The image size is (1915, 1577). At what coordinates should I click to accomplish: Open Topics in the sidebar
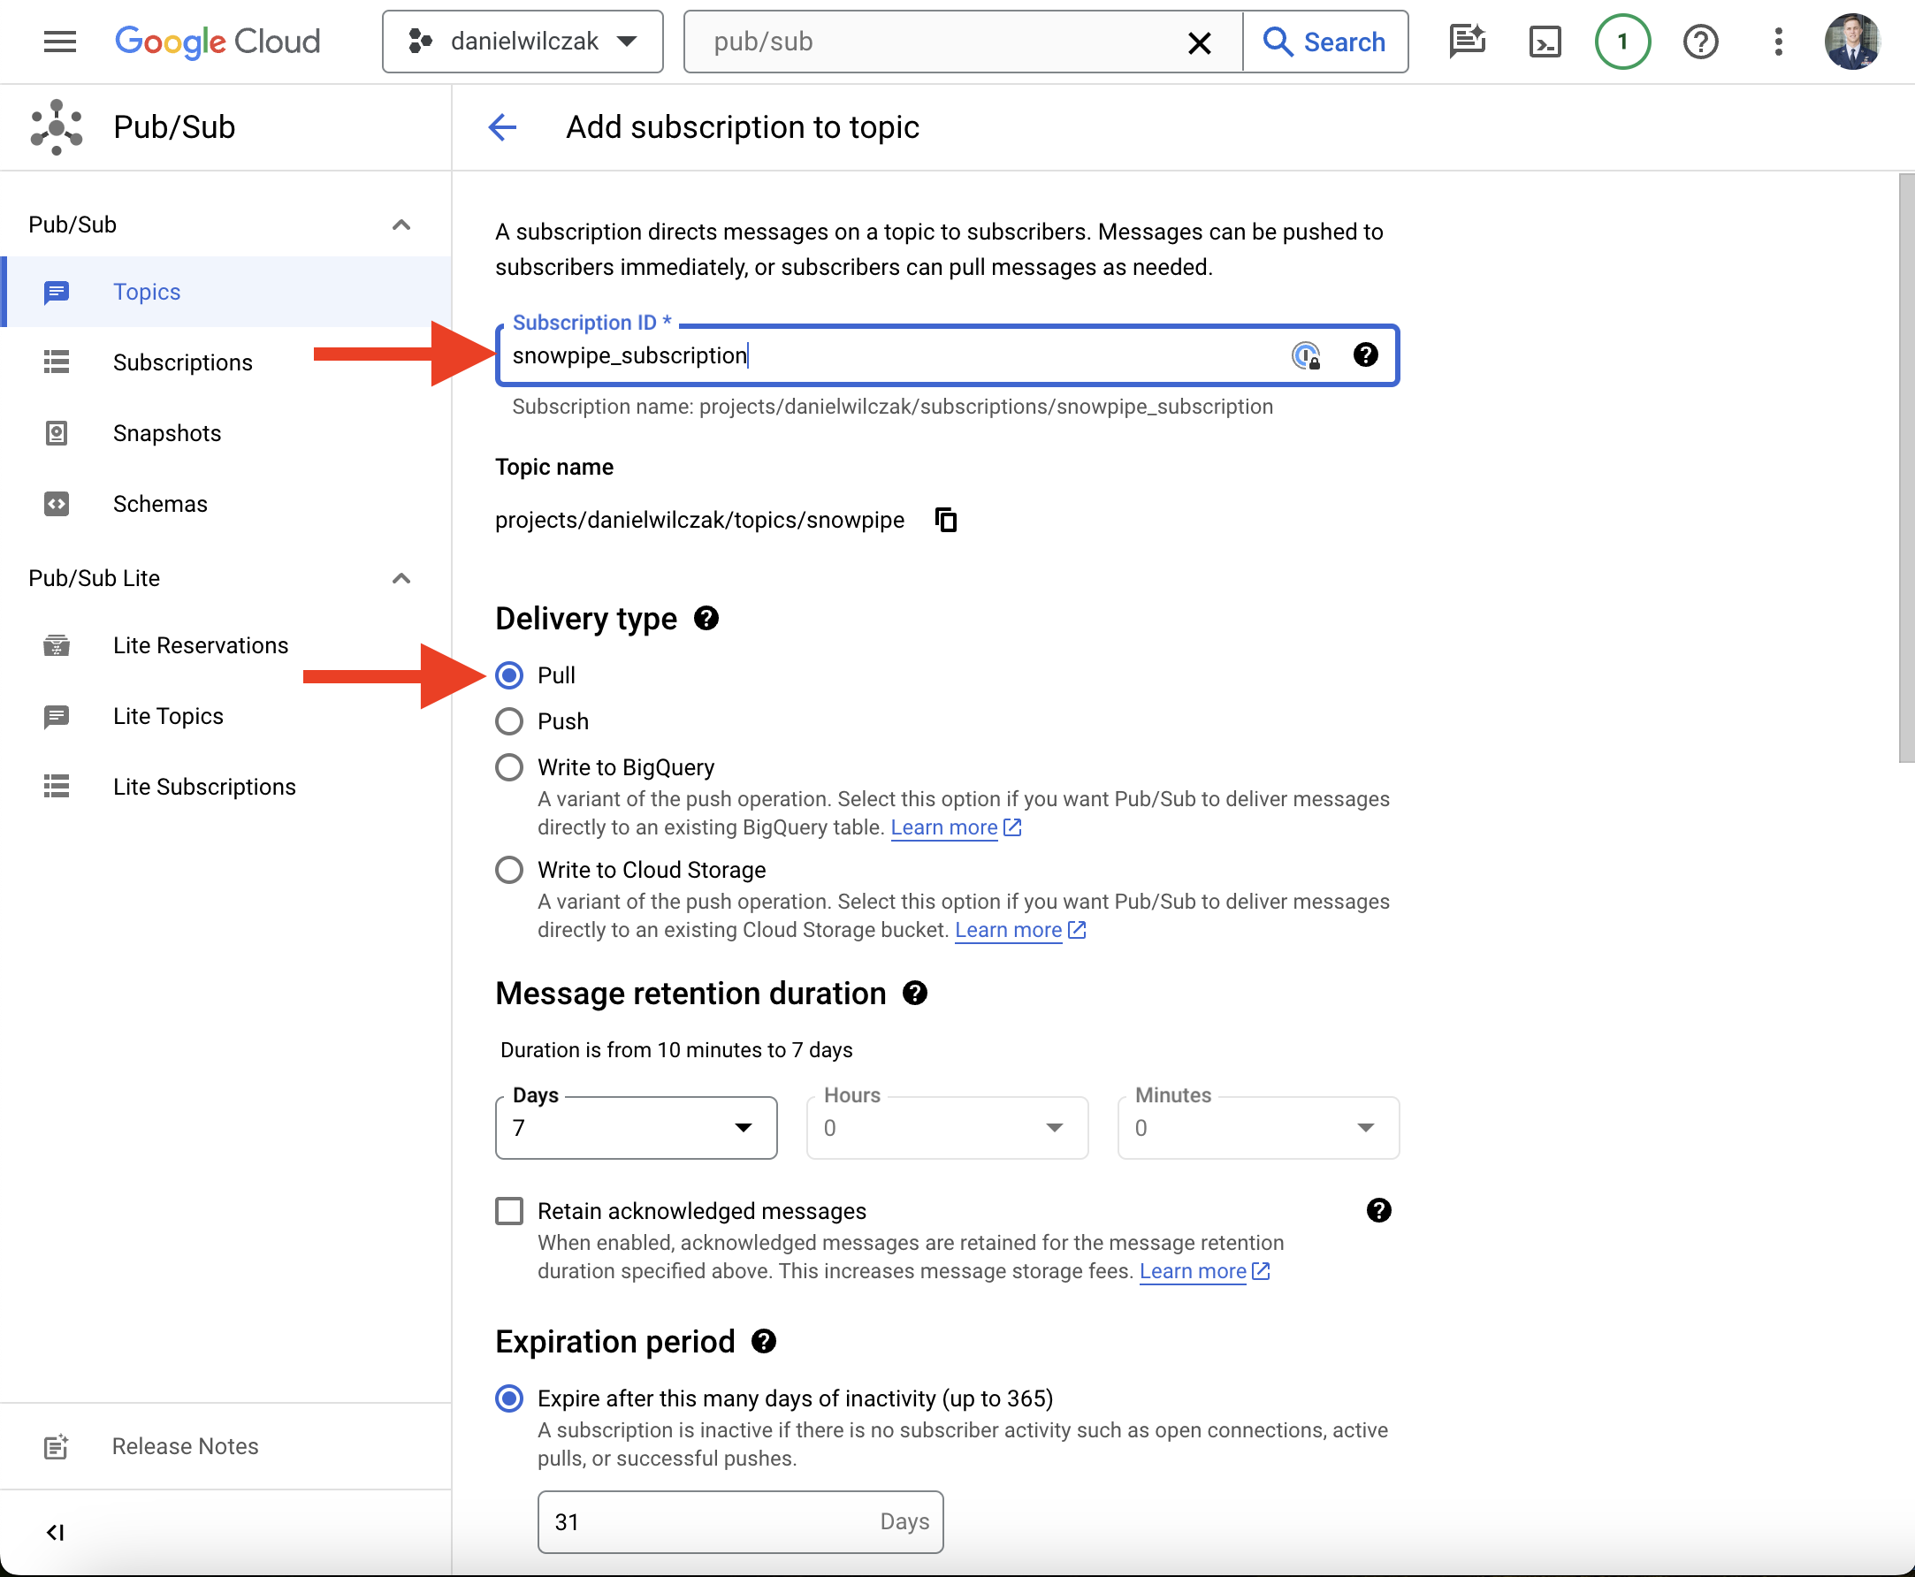click(x=226, y=292)
